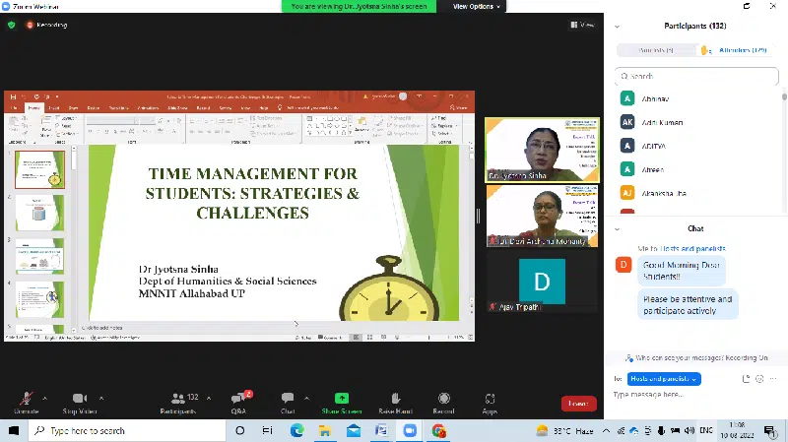This screenshot has width=788, height=442.
Task: Click the participant Search field
Action: (699, 75)
